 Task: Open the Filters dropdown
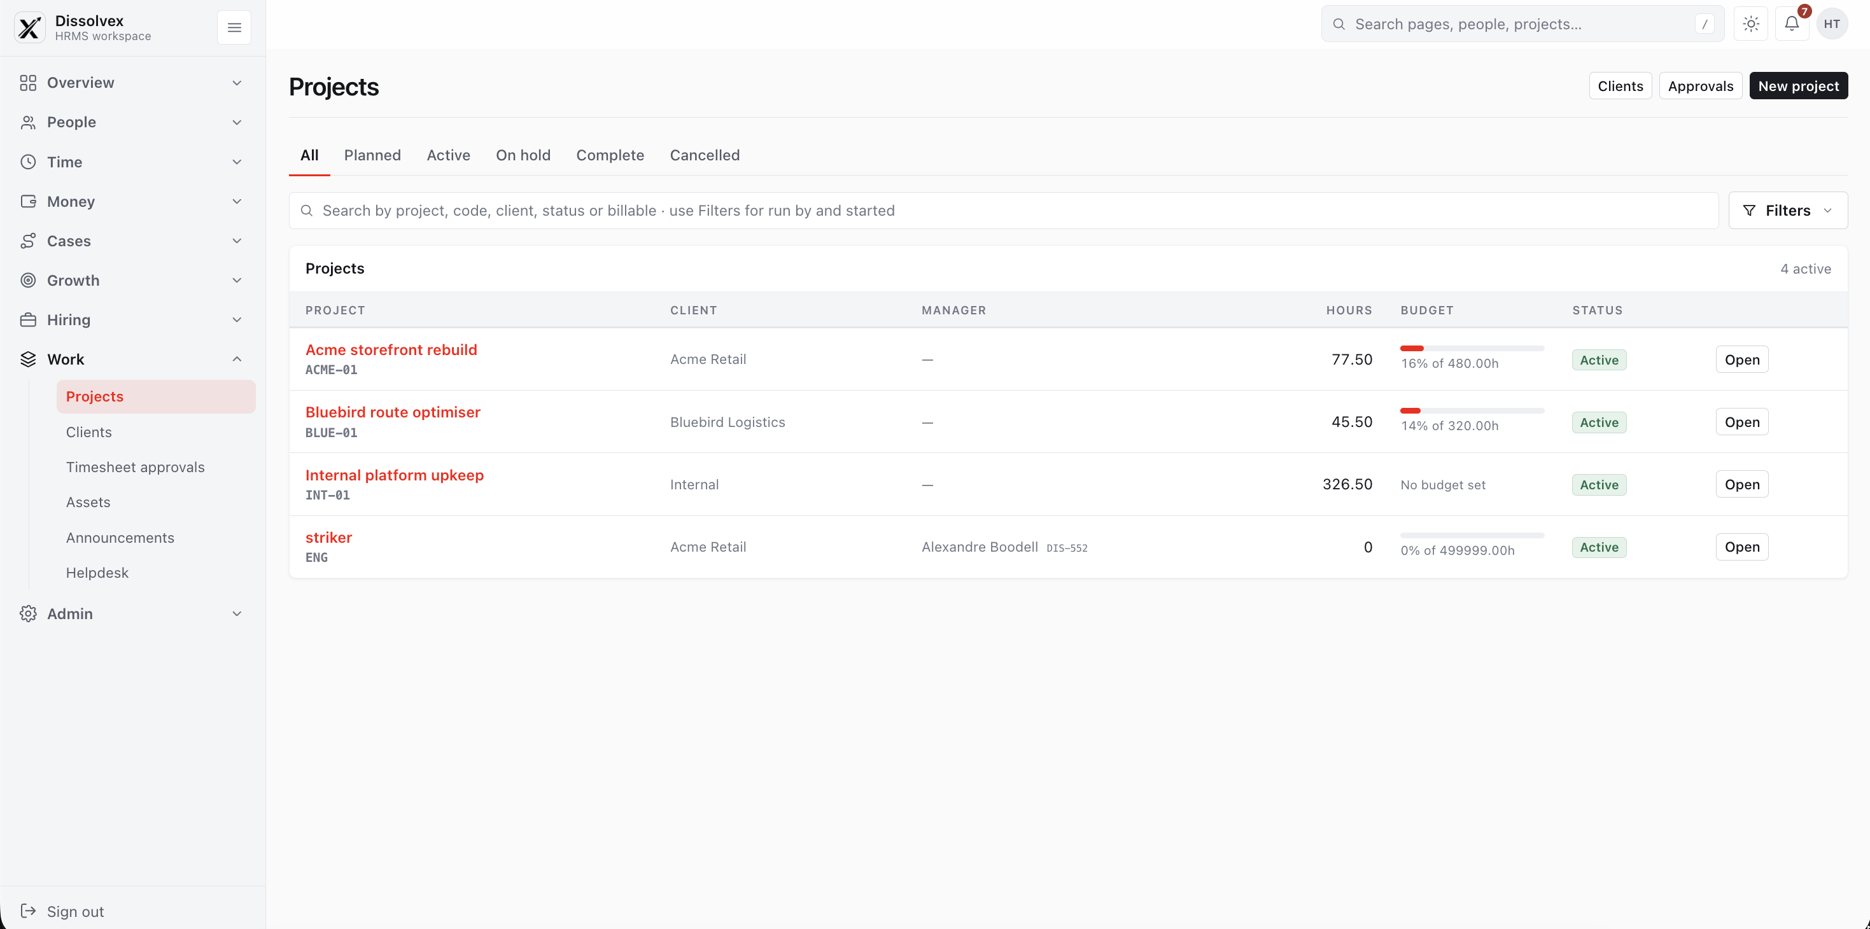click(1788, 211)
